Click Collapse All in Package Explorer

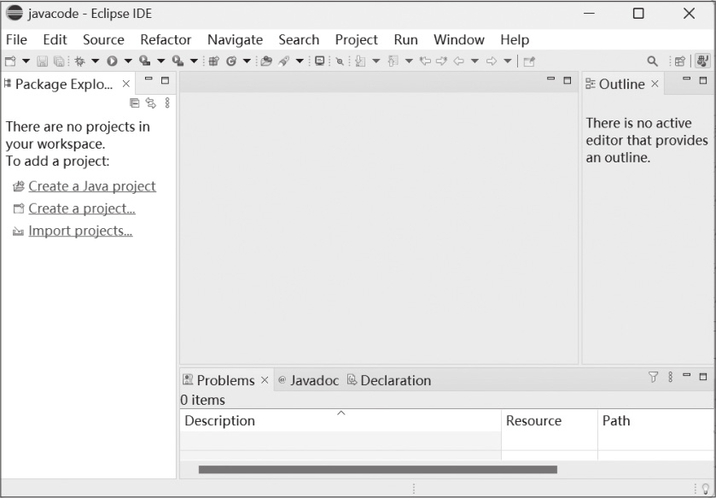134,103
